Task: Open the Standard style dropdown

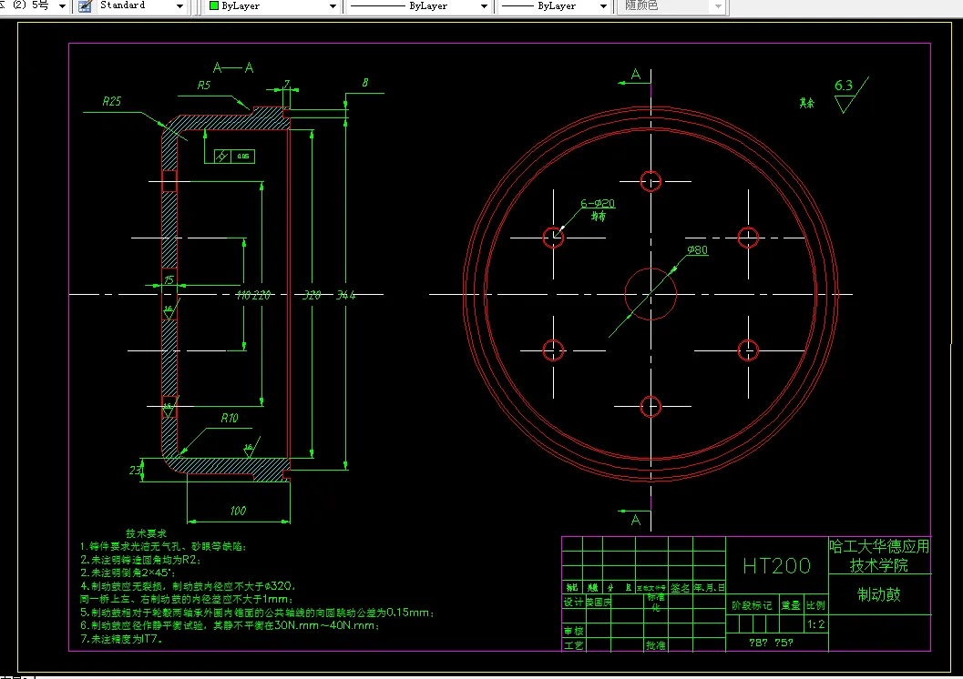Action: [x=179, y=6]
